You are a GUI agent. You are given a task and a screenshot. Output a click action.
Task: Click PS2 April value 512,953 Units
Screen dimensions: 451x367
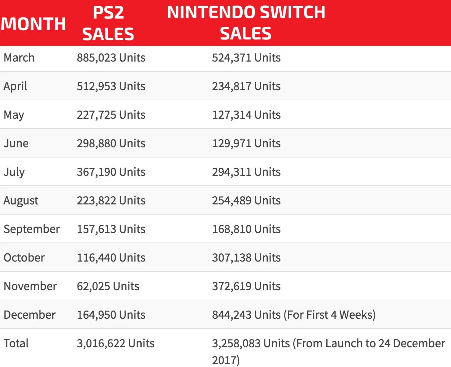pyautogui.click(x=111, y=86)
